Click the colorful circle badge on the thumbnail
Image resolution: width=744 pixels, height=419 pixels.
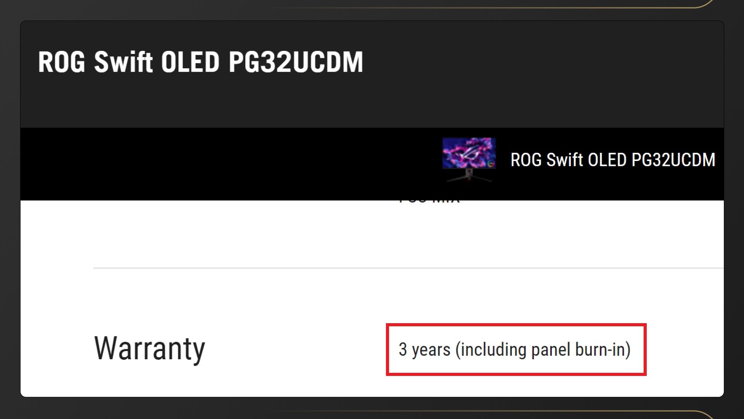(x=491, y=163)
